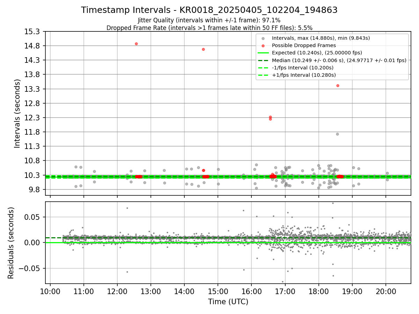Image resolution: width=419 pixels, height=314 pixels.
Task: Click the 'Residuals (seconds)' y-axis label
Action: click(x=11, y=243)
